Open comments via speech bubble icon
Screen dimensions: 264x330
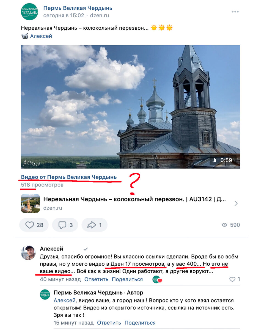click(x=65, y=225)
